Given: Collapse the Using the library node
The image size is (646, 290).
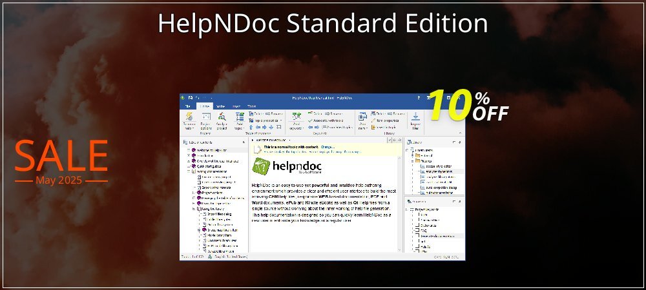Looking at the screenshot, I should pyautogui.click(x=194, y=209).
